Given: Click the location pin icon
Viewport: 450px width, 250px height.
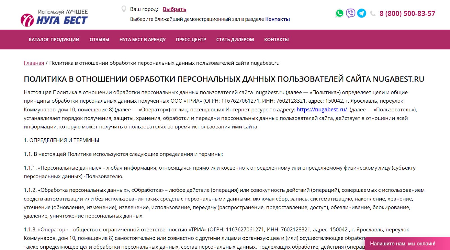Looking at the screenshot, I should (124, 9).
